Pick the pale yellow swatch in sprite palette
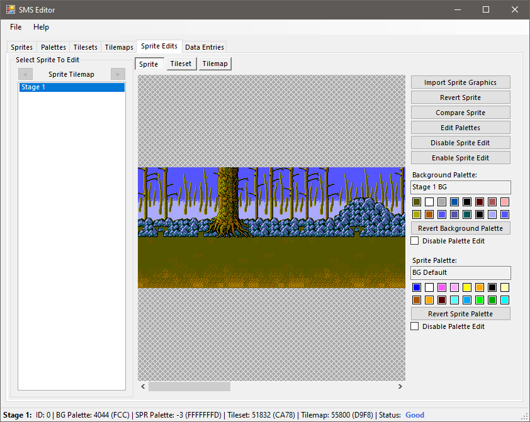 505,287
